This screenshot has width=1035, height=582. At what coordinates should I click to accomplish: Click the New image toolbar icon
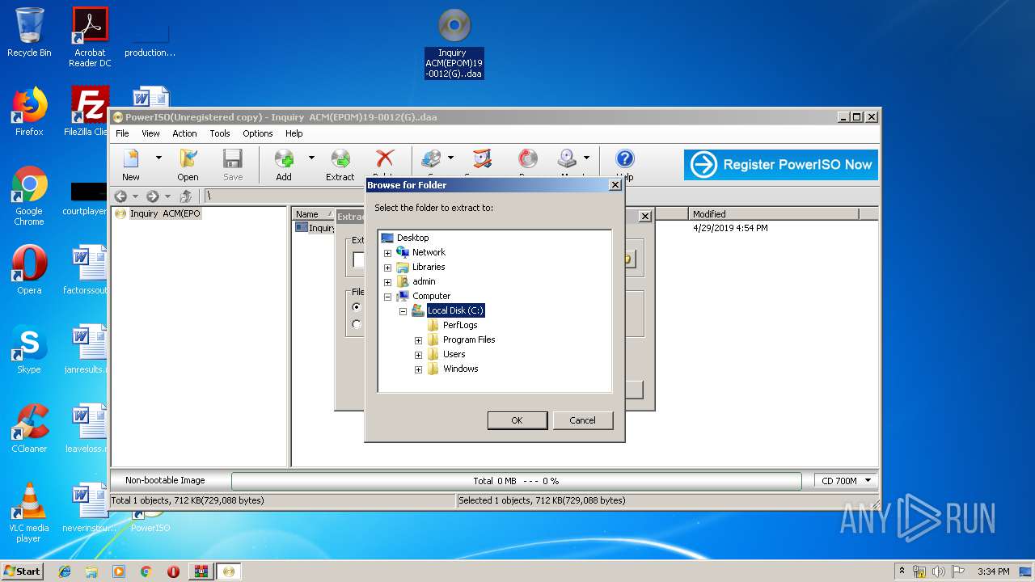coord(131,165)
